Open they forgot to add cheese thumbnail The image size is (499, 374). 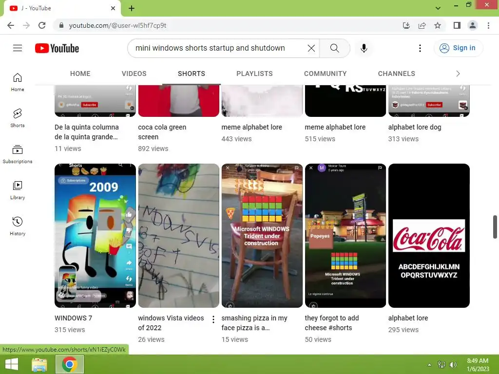coord(345,236)
